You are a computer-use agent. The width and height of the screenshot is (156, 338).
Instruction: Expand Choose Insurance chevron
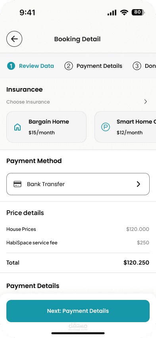click(146, 102)
